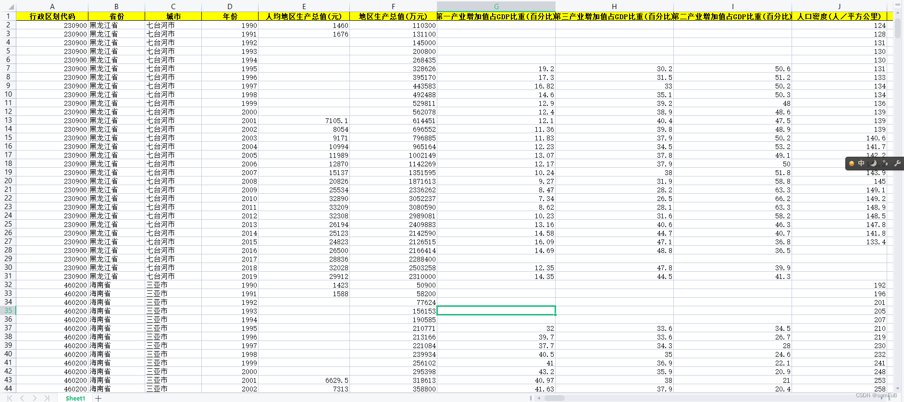
Task: Go to next sheet with right arrow
Action: tap(35, 398)
